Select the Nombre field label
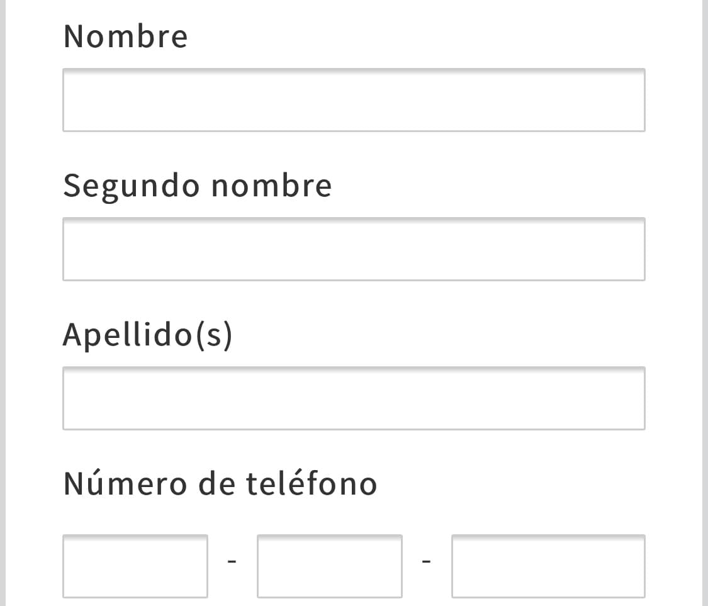708x606 pixels. (125, 36)
